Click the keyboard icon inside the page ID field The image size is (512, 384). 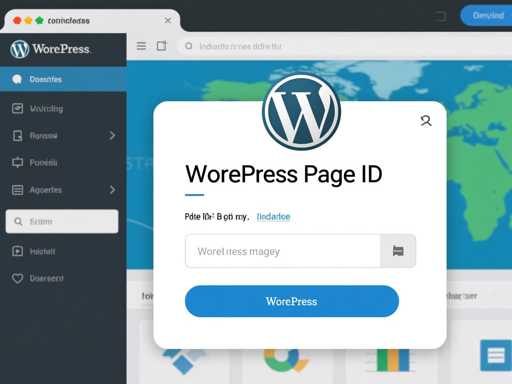point(398,251)
